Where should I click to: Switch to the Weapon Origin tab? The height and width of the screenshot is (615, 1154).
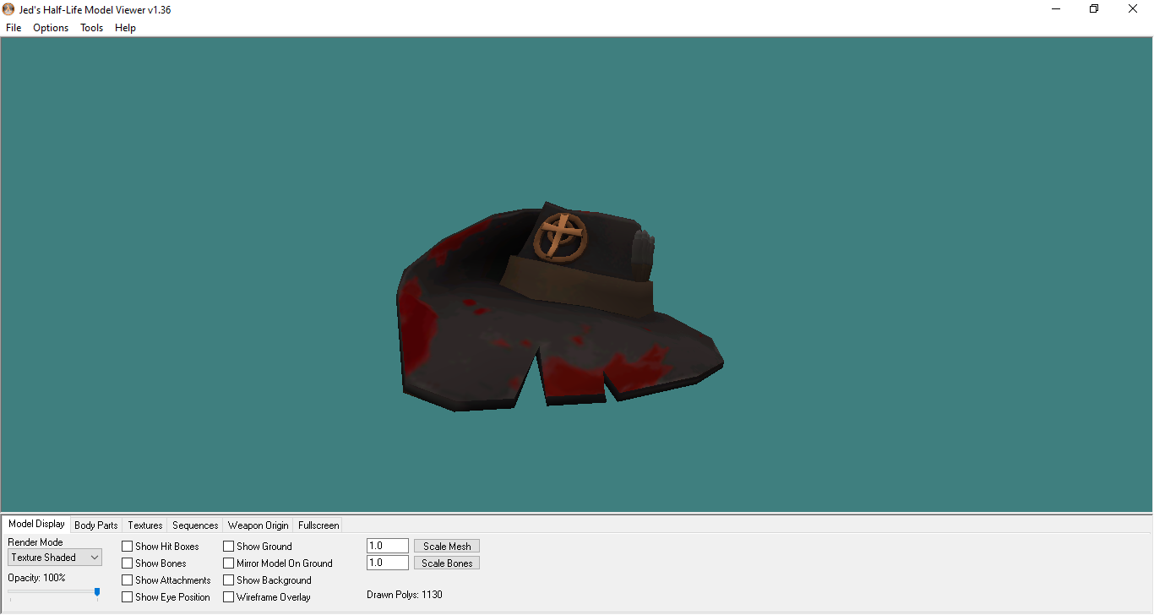click(259, 525)
